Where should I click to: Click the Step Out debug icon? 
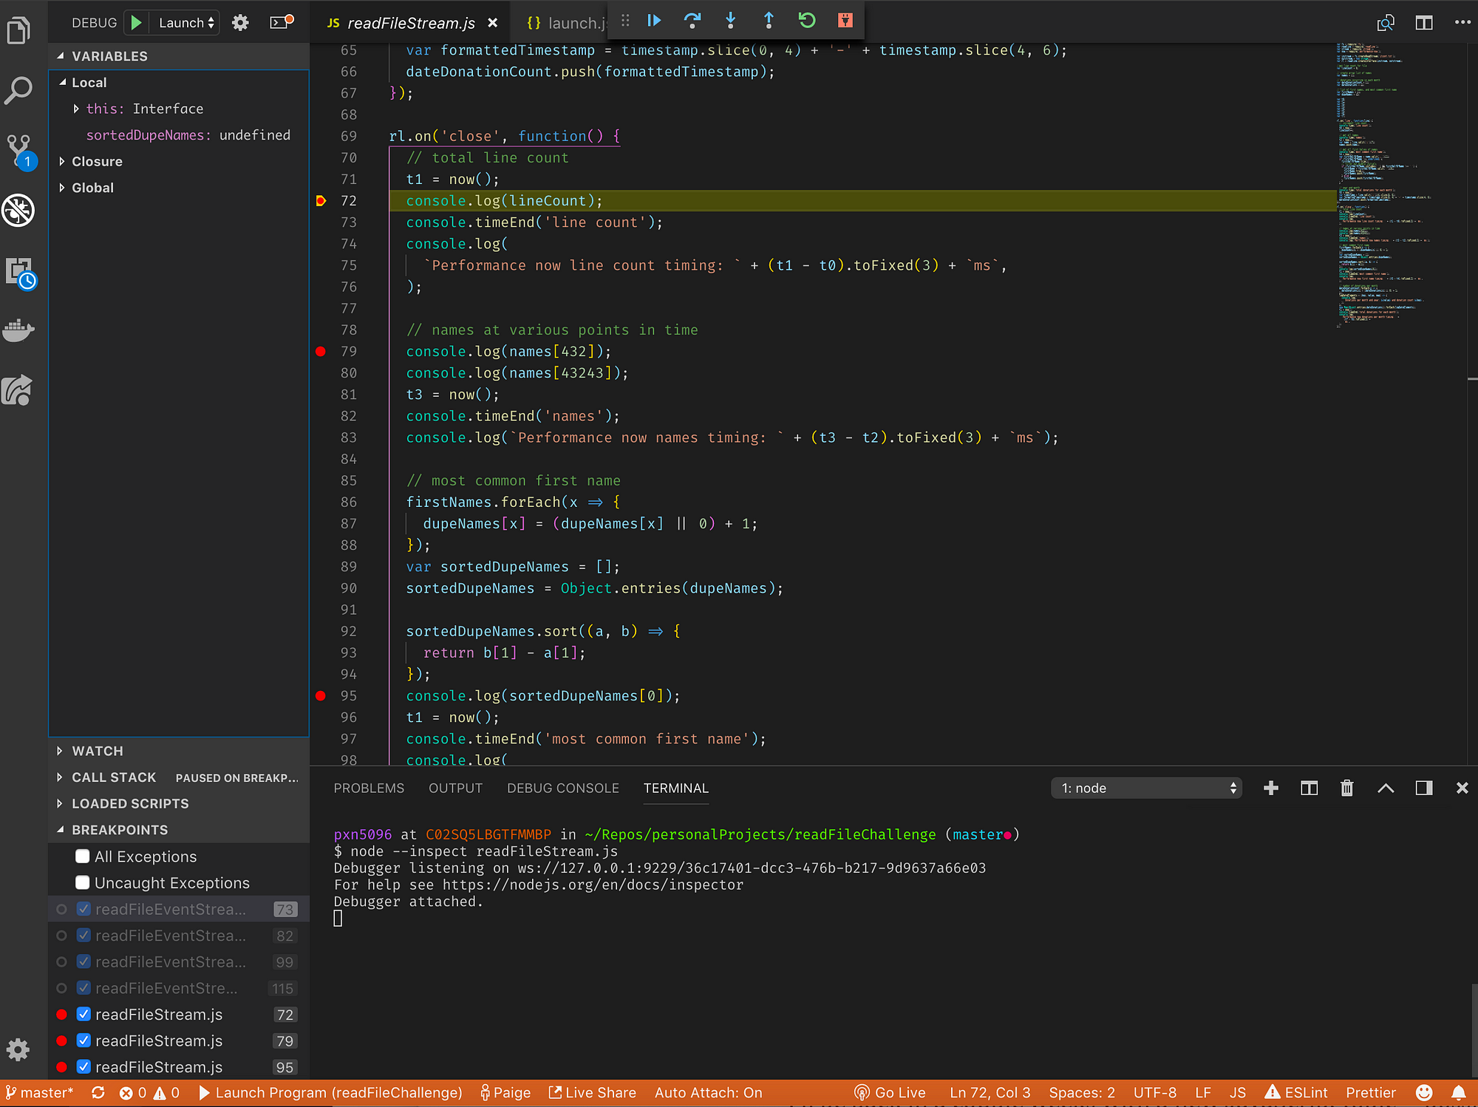click(x=768, y=20)
